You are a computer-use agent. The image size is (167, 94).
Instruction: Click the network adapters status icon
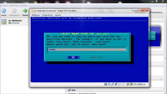pos(116,84)
